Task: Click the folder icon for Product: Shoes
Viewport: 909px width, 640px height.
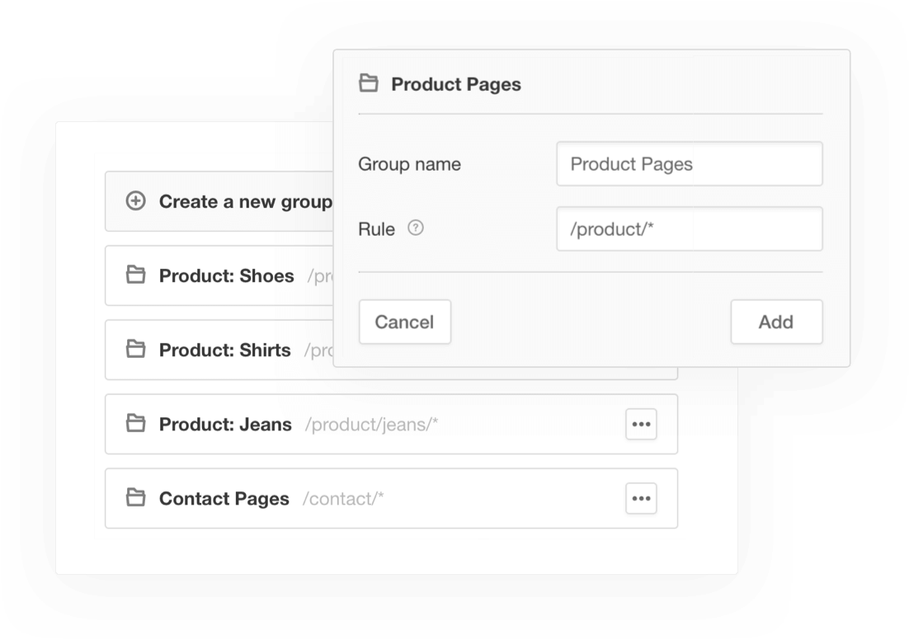Action: pyautogui.click(x=135, y=275)
